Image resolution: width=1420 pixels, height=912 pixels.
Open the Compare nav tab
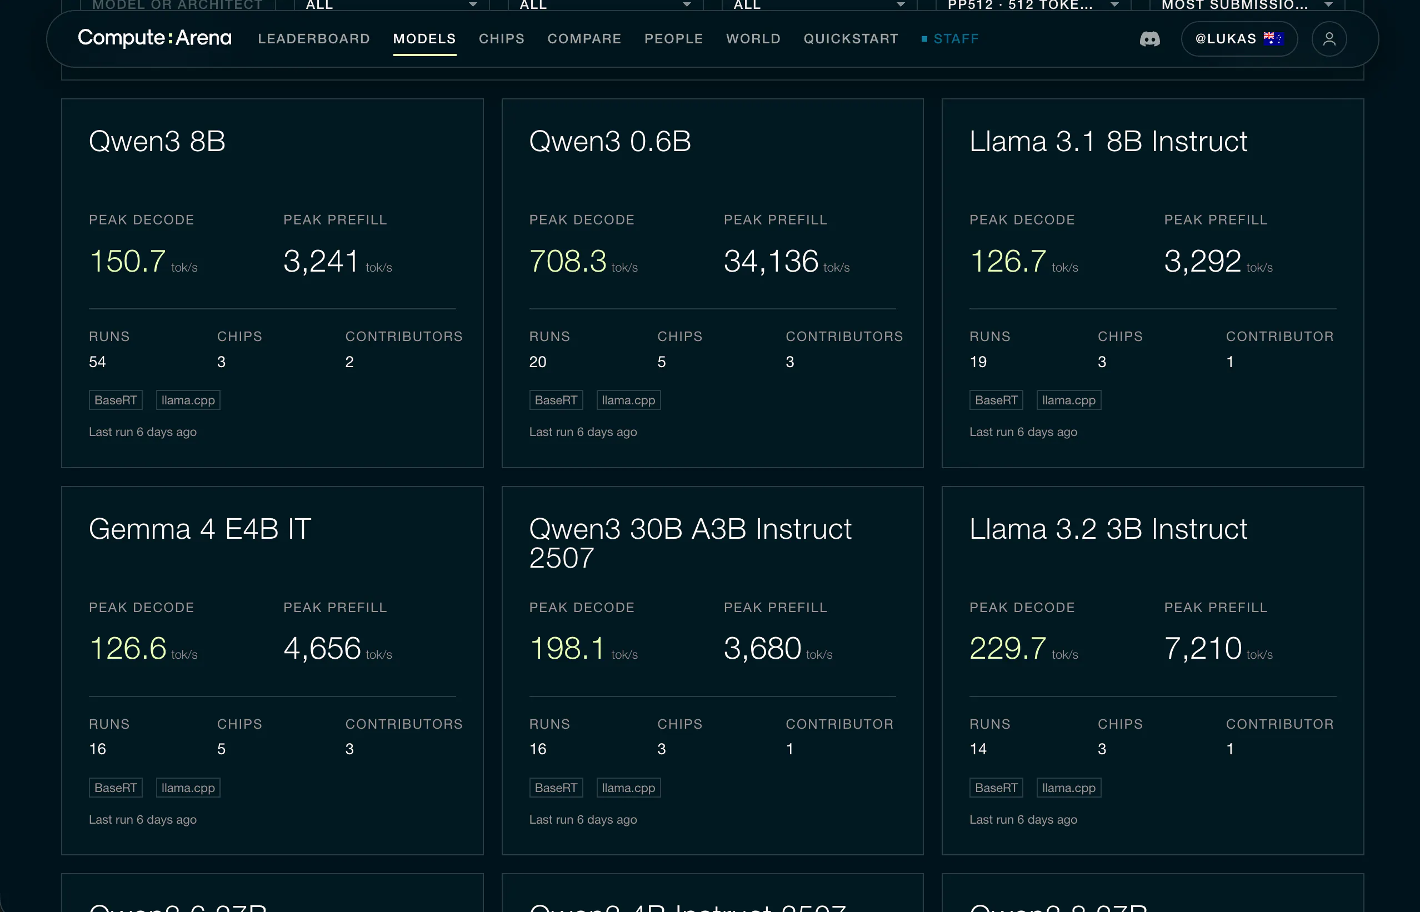[584, 39]
